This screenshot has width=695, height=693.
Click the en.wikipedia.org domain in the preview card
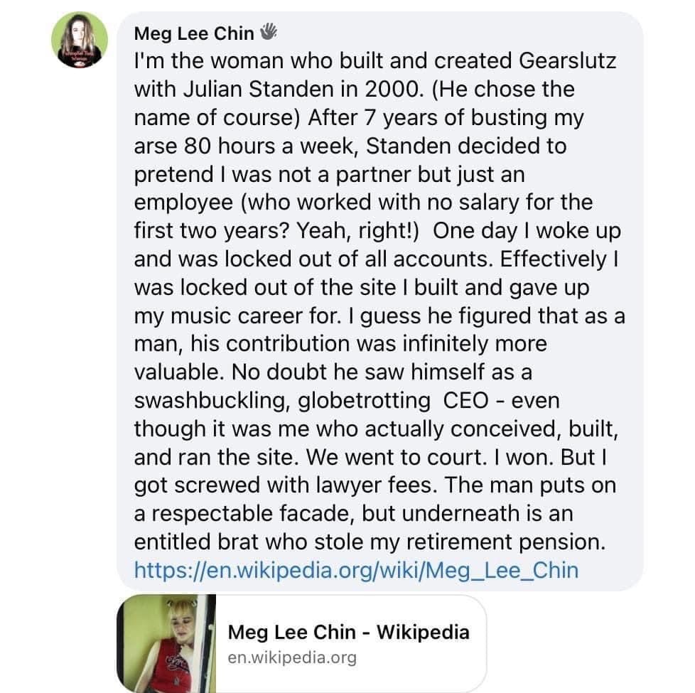pos(291,657)
